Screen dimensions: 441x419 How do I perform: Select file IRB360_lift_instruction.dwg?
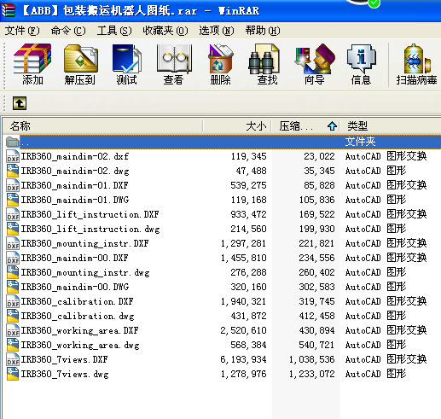tap(90, 229)
